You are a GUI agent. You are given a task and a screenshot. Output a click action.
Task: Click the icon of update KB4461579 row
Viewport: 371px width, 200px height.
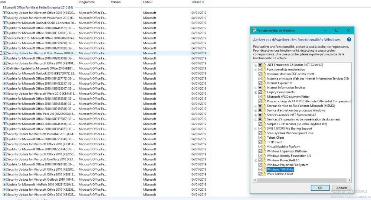[x=4, y=28]
